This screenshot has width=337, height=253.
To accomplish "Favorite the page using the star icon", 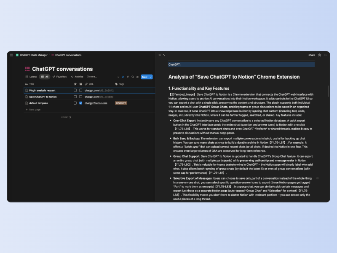I will pyautogui.click(x=319, y=55).
